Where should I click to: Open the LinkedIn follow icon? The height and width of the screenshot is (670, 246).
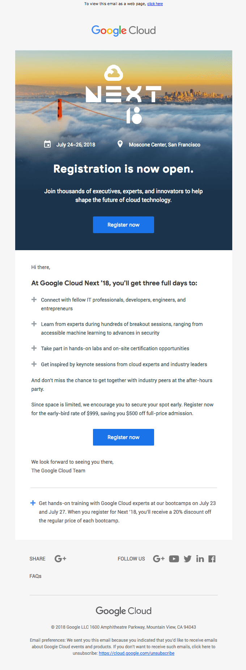[x=200, y=559]
